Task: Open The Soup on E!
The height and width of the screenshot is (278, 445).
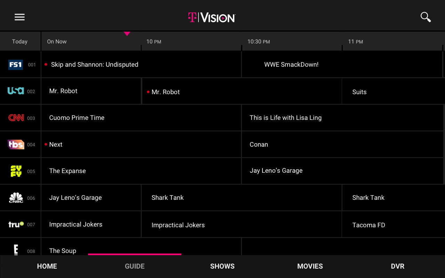Action: tap(141, 247)
